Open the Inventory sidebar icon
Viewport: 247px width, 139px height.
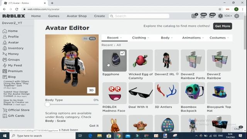click(5, 48)
